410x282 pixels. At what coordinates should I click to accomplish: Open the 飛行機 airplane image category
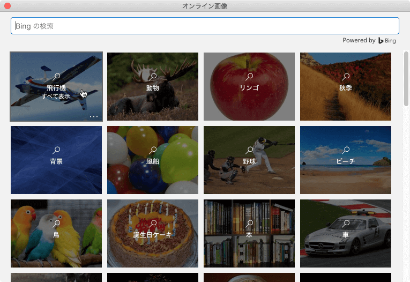[56, 87]
